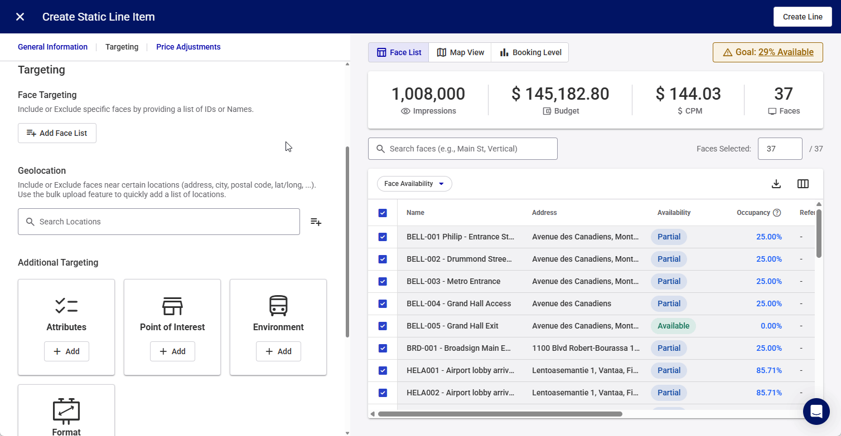Click the table vertical scrollbar
841x436 pixels.
(819, 233)
